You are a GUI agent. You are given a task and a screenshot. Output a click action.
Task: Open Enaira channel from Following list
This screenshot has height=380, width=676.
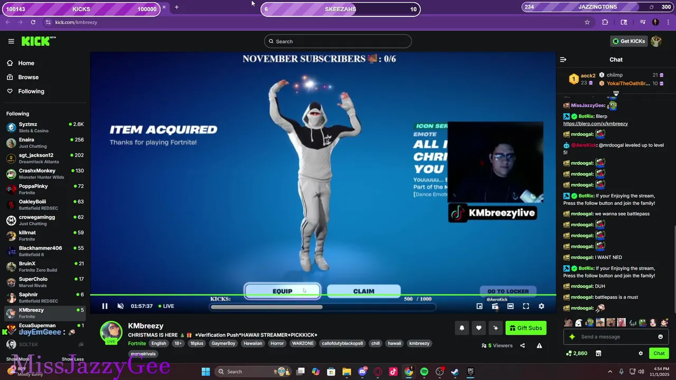pos(45,142)
